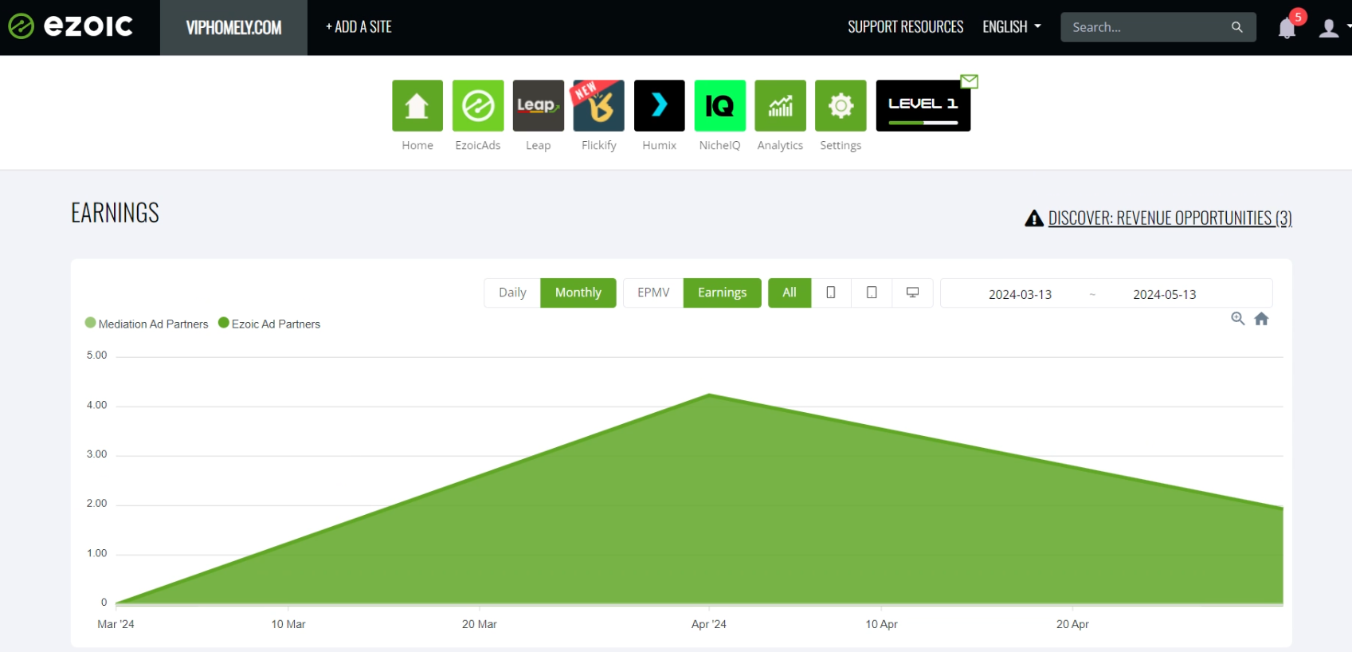
Task: Click the revenue opportunities warning icon
Action: coord(1034,218)
